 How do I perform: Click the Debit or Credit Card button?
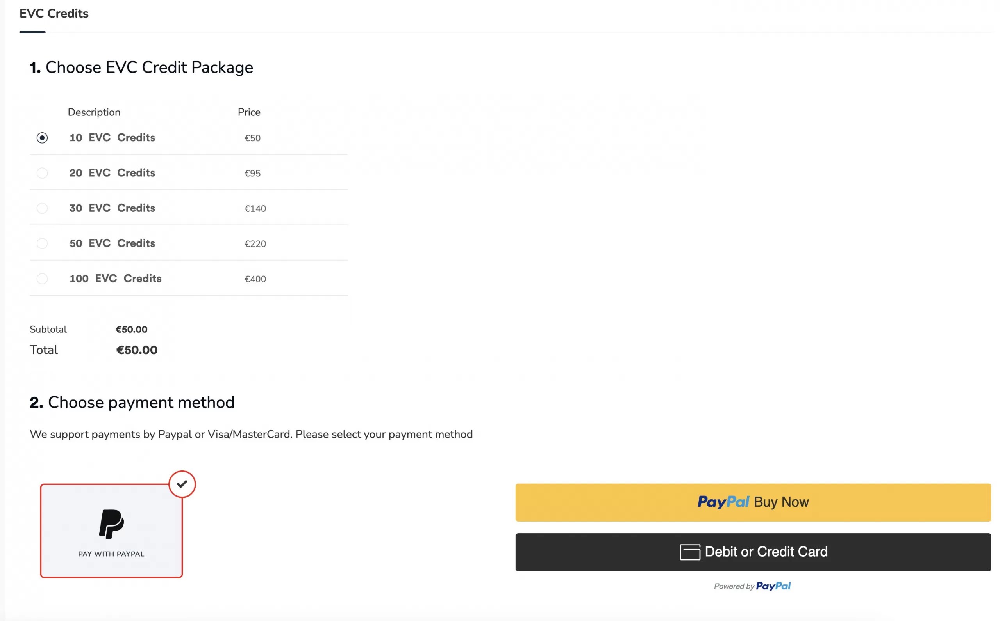(x=753, y=552)
